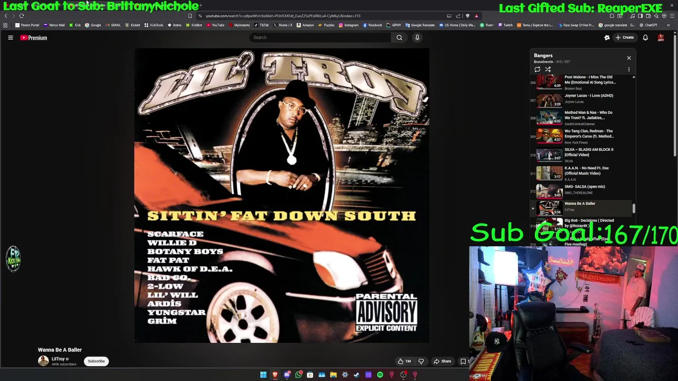This screenshot has width=678, height=381.
Task: Open the TikTok bookmark
Action: coord(261,25)
